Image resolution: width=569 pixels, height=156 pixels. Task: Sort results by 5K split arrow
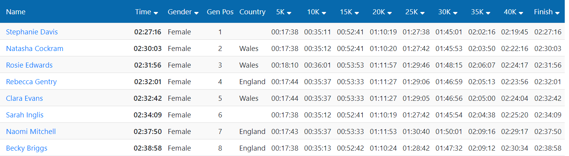coord(289,13)
